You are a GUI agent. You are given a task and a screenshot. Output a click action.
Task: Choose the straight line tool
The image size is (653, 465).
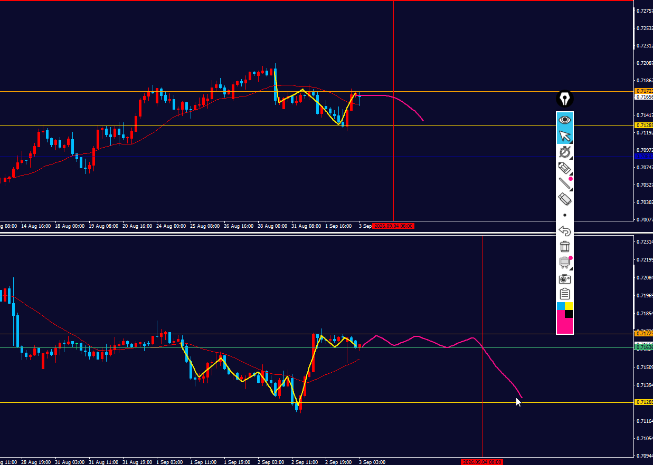[x=565, y=183]
